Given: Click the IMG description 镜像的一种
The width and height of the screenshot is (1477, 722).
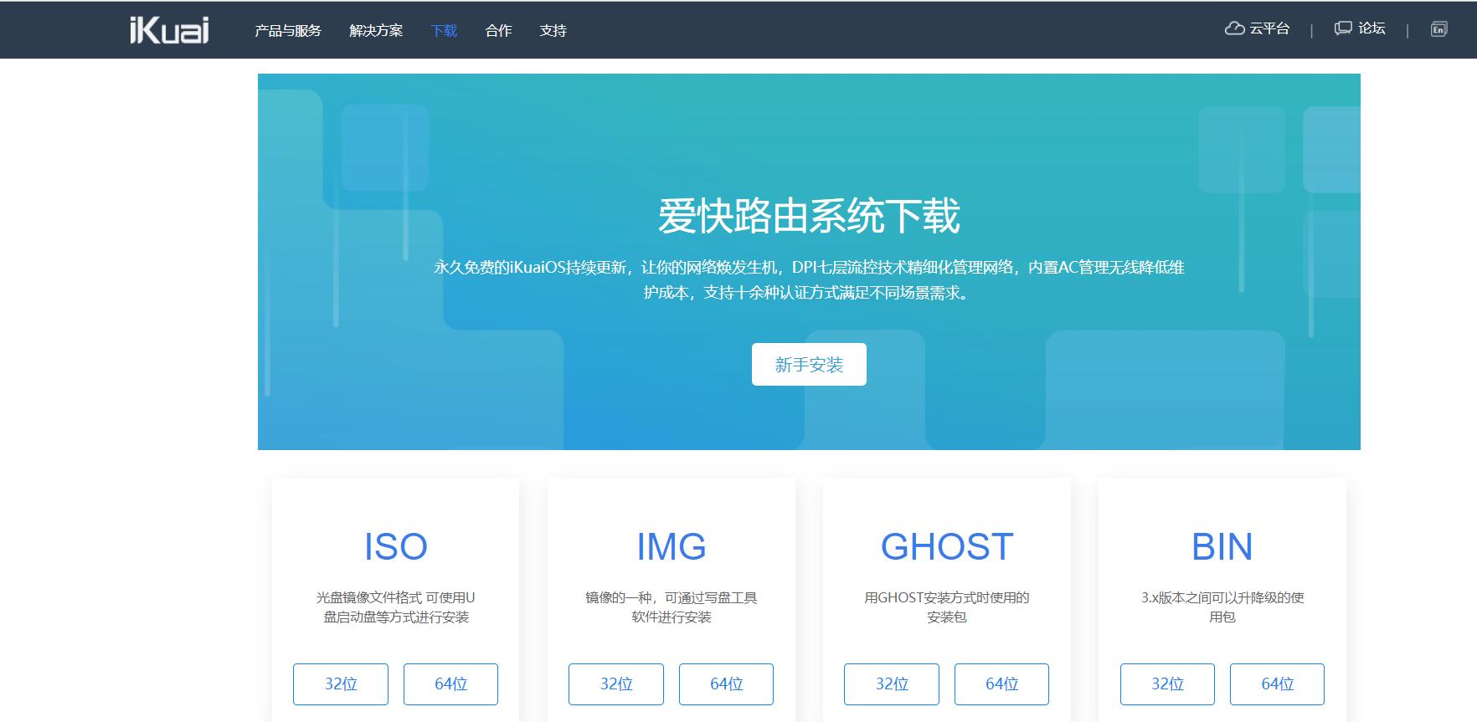Looking at the screenshot, I should (672, 607).
